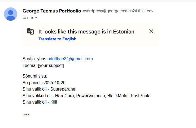Click the "Sinu valik oli - Kiili" line
196x128 pixels.
40,102
